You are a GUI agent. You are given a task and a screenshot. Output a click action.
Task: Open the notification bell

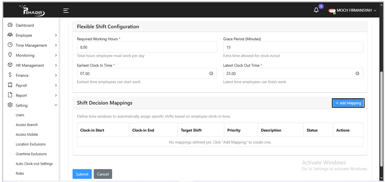point(316,10)
